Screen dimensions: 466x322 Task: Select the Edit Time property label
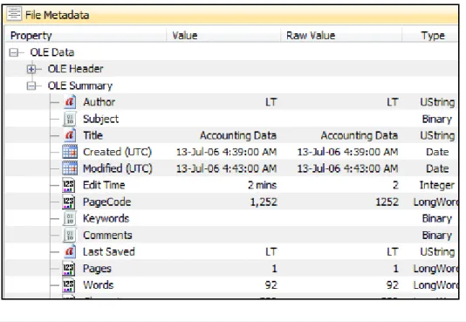click(x=104, y=185)
